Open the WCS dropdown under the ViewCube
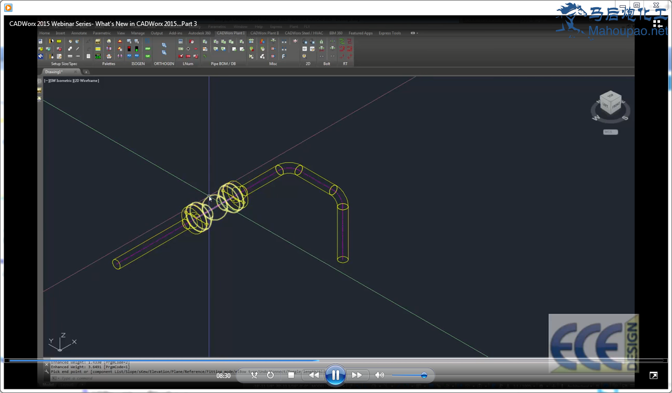The height and width of the screenshot is (393, 672). 610,132
